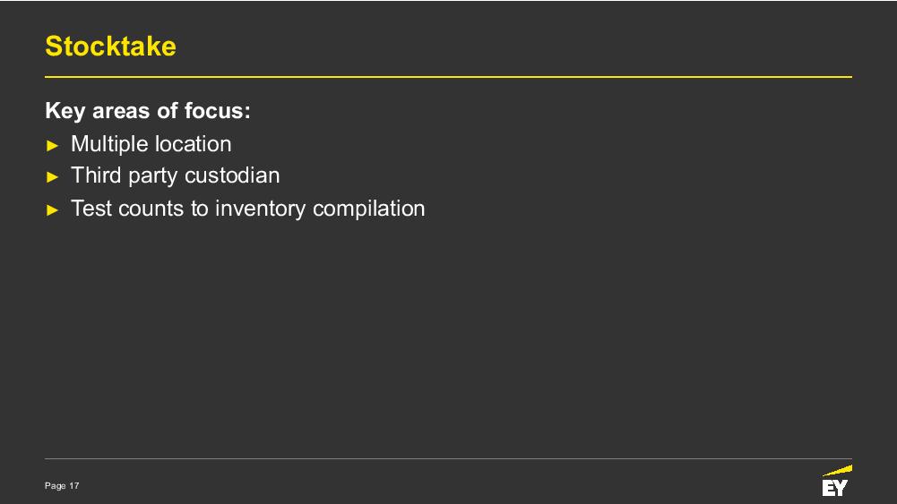The height and width of the screenshot is (504, 897).
Task: Click the word party in second bullet
Action: [x=152, y=176]
